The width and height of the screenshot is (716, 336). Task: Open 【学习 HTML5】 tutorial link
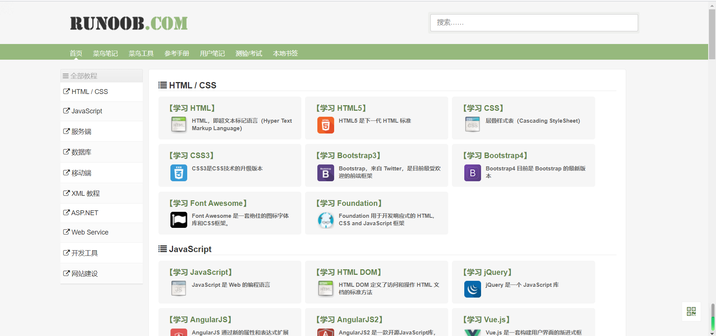tap(341, 108)
